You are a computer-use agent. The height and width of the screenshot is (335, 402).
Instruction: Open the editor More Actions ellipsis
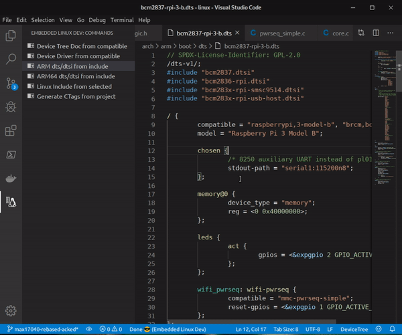click(390, 33)
